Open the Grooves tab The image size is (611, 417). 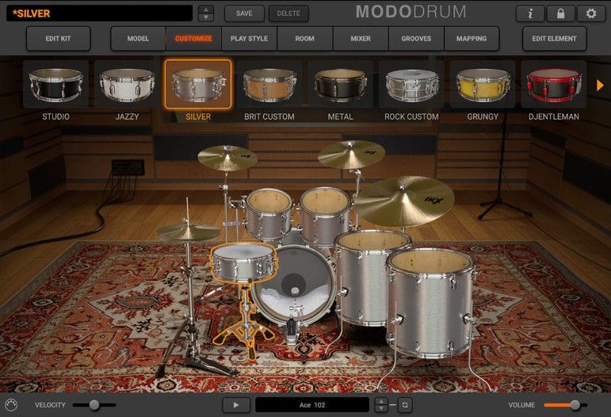(416, 38)
